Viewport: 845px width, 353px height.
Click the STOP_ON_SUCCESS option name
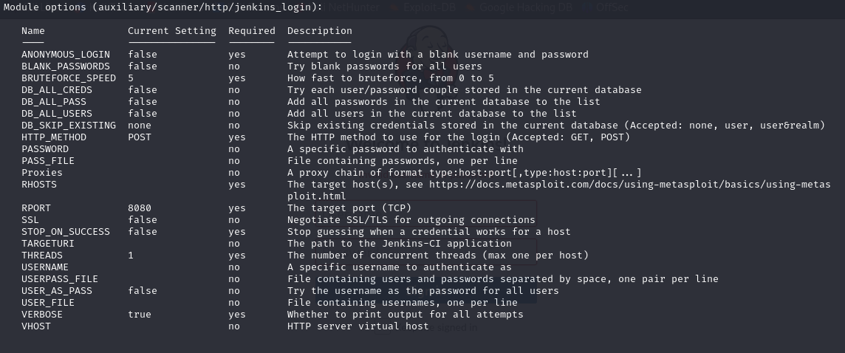coord(65,232)
